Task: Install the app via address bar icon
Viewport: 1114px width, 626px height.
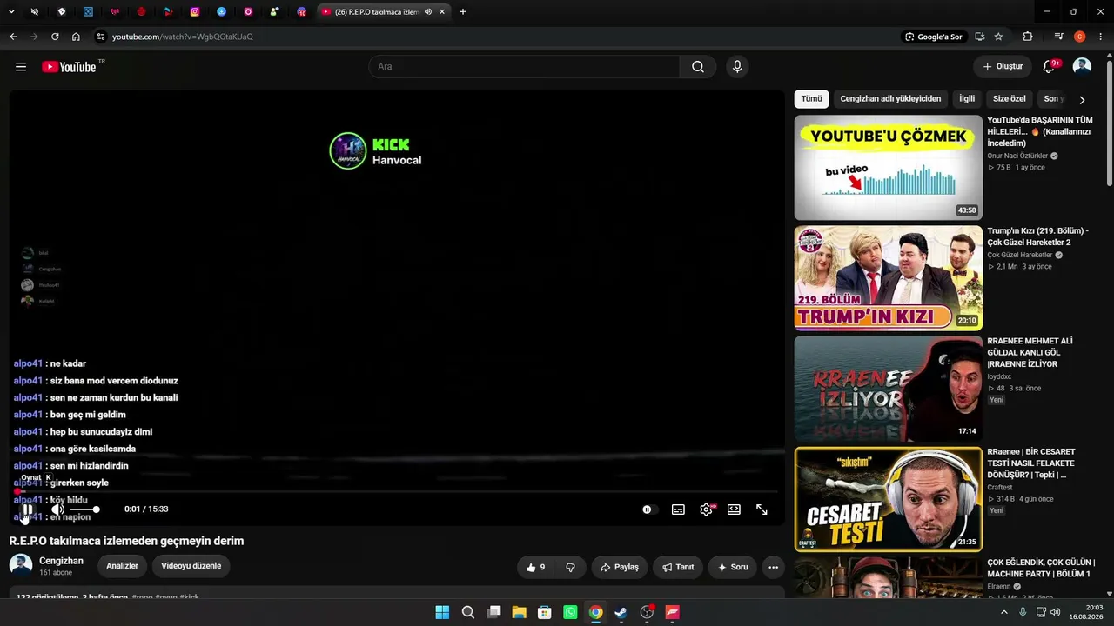Action: pyautogui.click(x=980, y=37)
